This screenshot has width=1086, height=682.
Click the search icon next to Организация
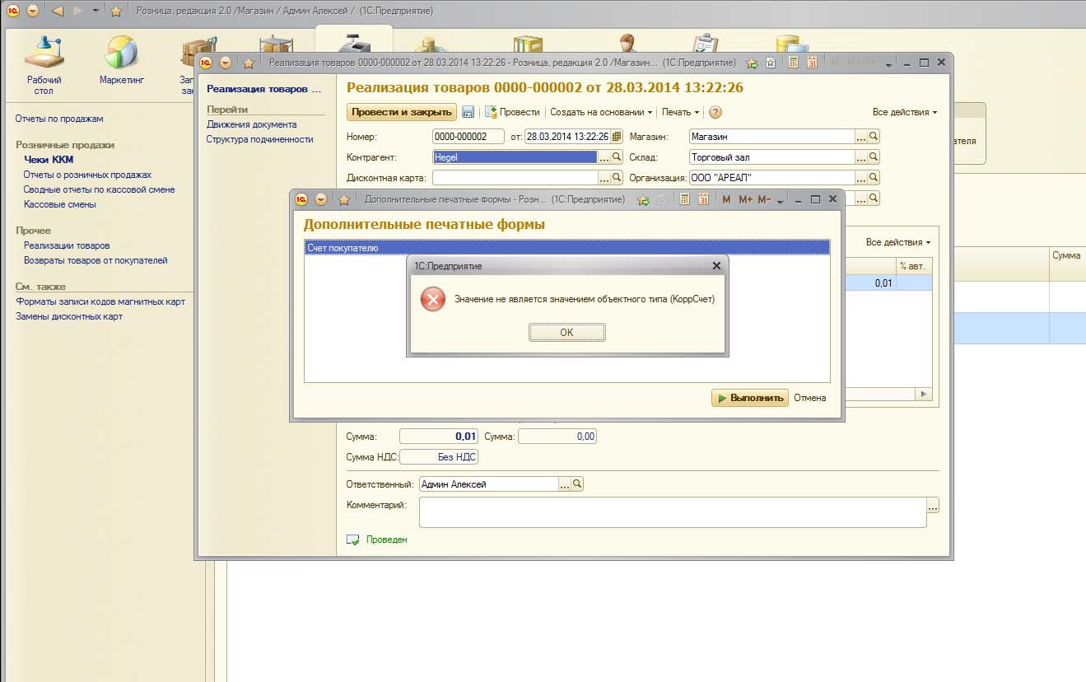pos(874,177)
